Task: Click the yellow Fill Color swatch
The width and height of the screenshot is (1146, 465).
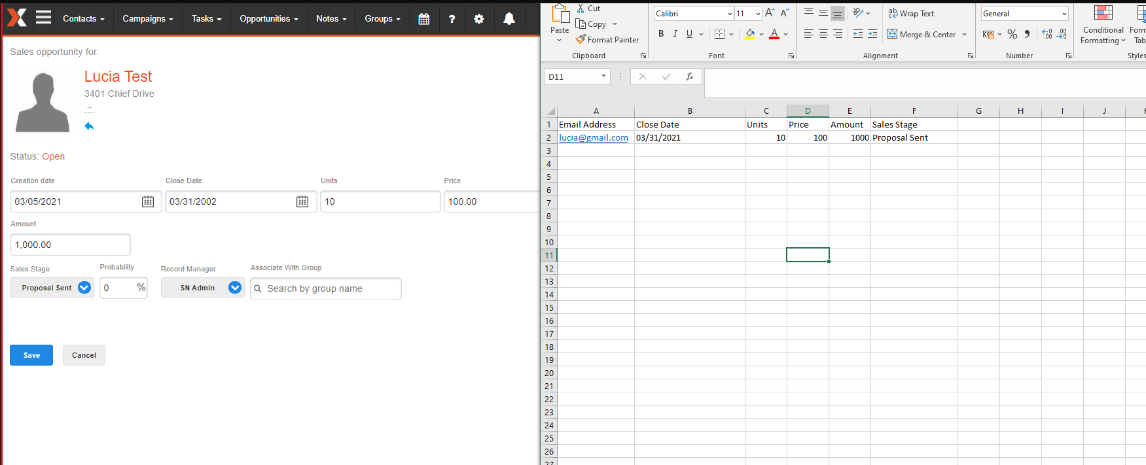Action: click(x=750, y=34)
